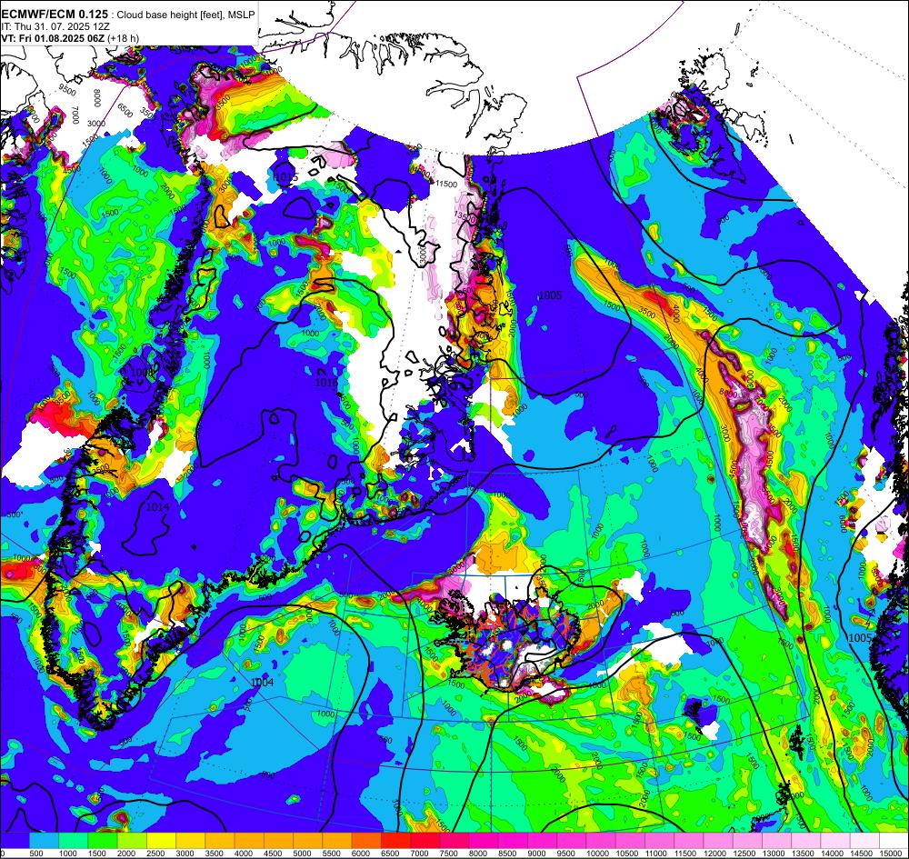Click the '3500' tick on the color scale
Viewport: 909px width, 859px height.
(214, 854)
